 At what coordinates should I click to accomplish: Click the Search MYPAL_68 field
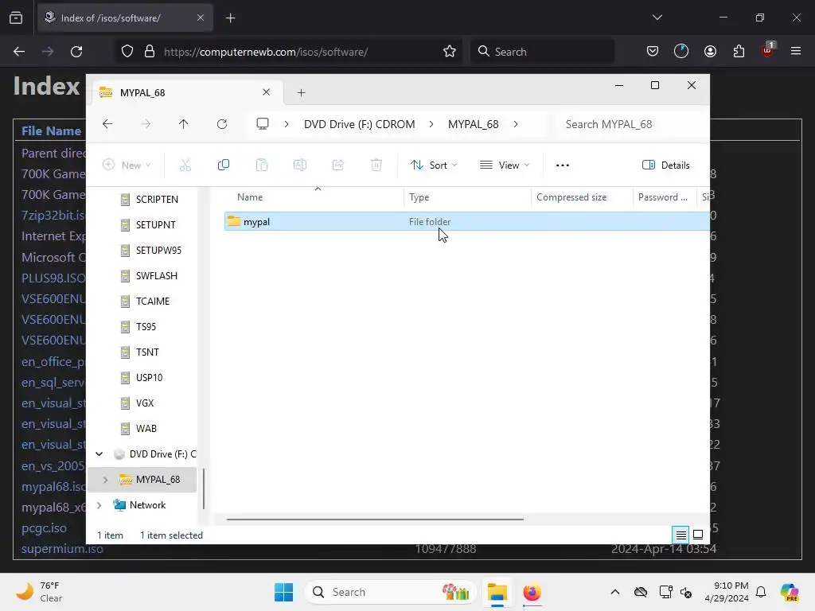[x=631, y=124]
